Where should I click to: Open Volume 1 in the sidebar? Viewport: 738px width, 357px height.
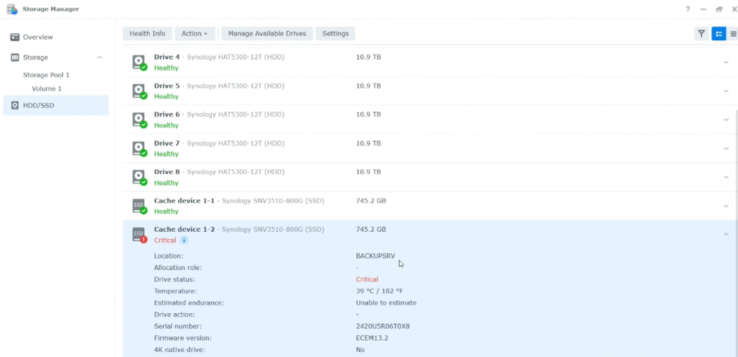click(x=47, y=89)
